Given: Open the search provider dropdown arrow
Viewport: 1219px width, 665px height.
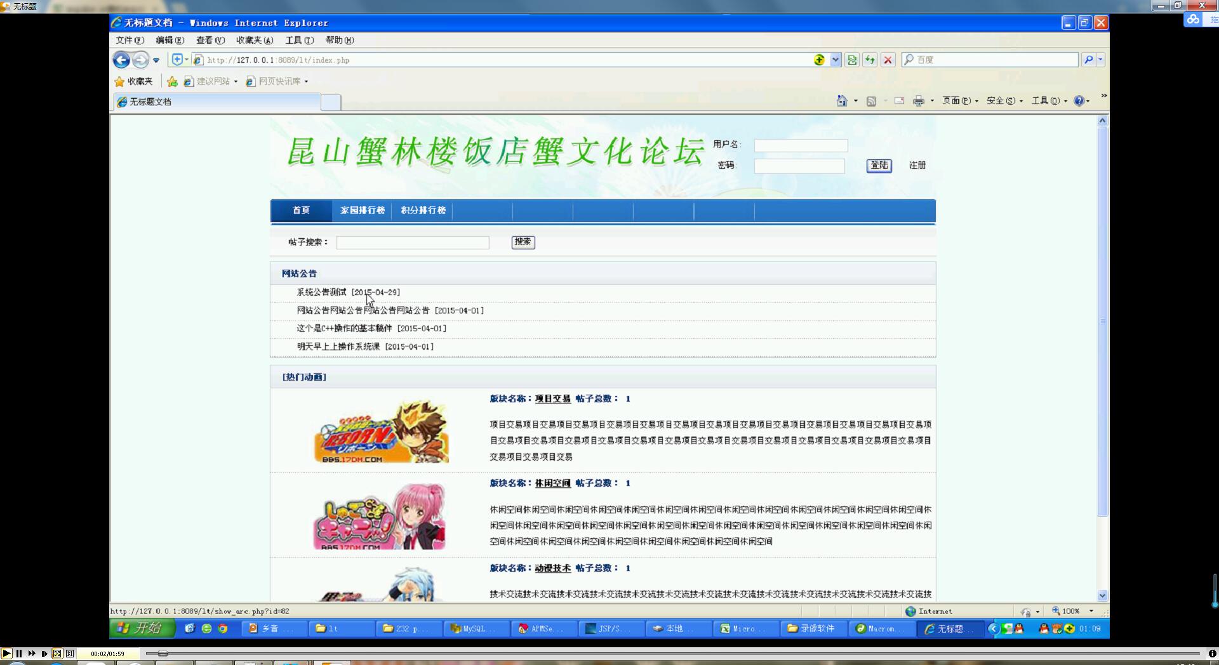Looking at the screenshot, I should (x=1100, y=60).
